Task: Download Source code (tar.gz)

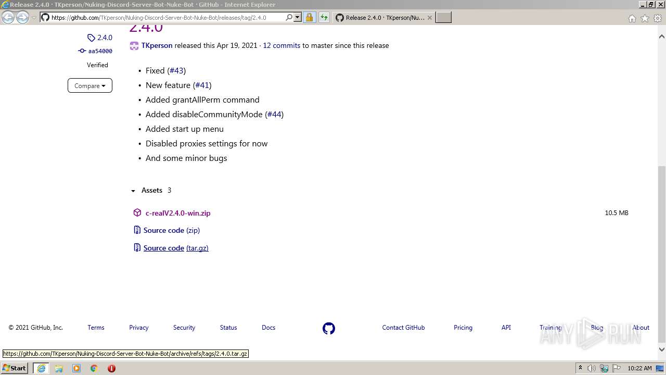Action: coord(176,248)
